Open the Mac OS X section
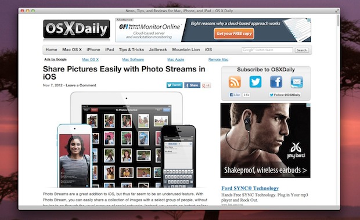Image resolution: width=360 pixels, height=220 pixels. point(72,49)
